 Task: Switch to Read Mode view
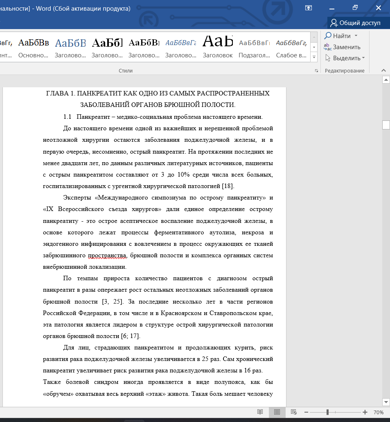260,412
